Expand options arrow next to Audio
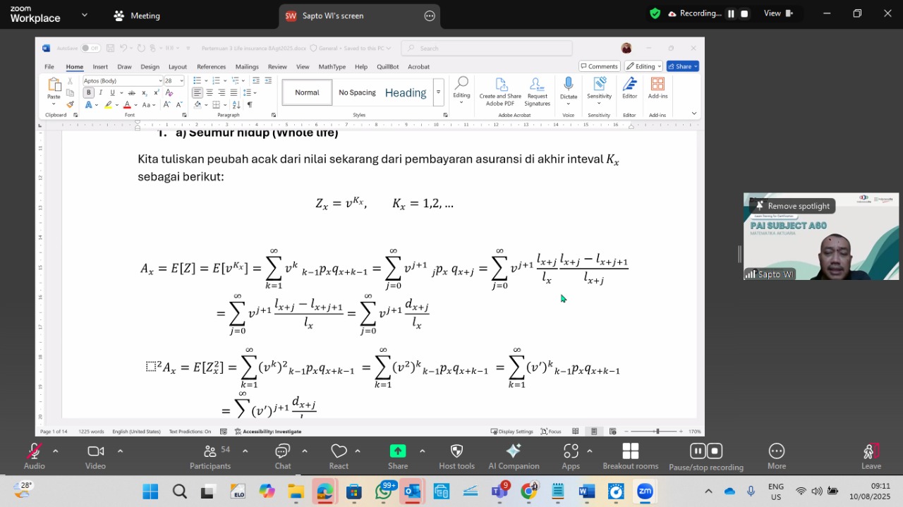The image size is (903, 507). [x=55, y=451]
